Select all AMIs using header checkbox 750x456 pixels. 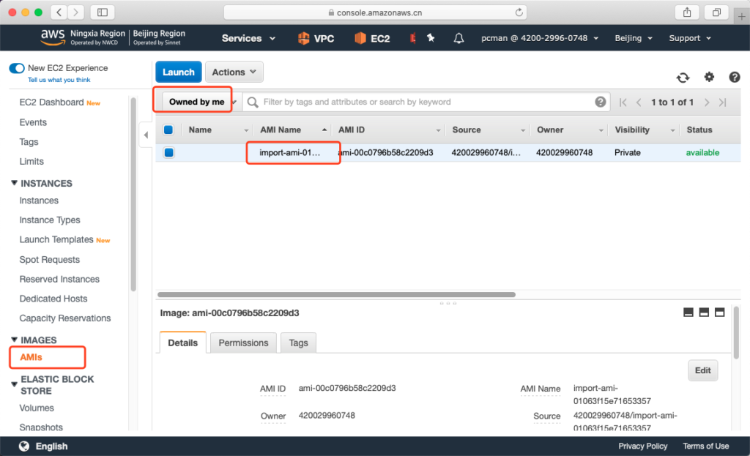168,130
